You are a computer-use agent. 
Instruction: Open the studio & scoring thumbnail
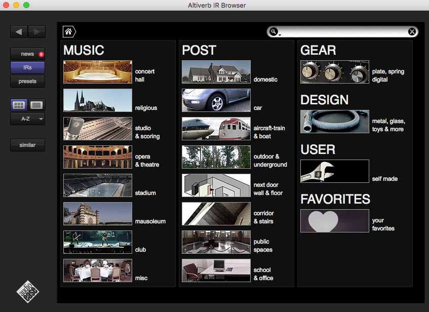click(98, 129)
